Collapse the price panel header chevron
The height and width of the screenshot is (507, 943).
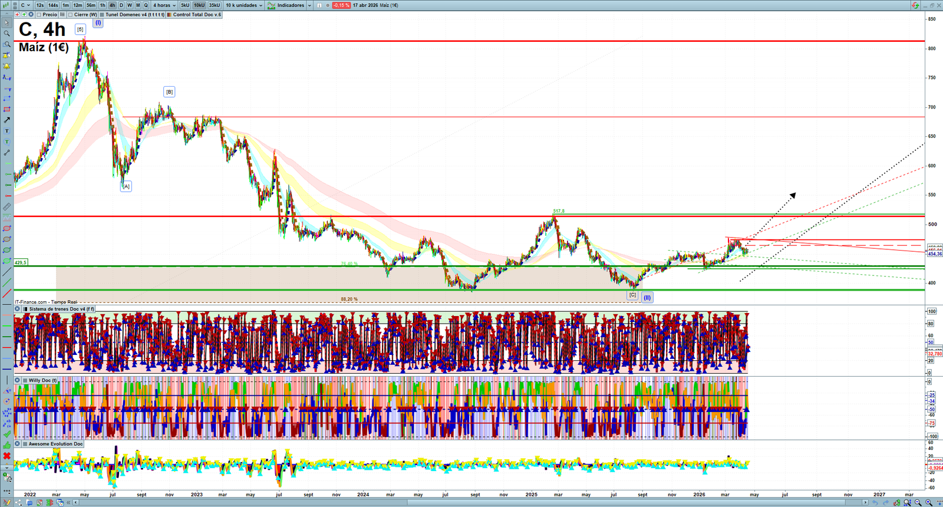point(7,15)
